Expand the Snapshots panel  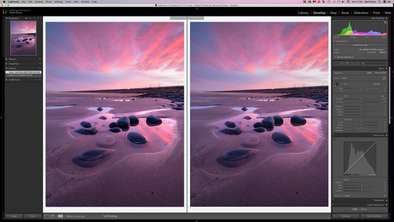[7, 64]
